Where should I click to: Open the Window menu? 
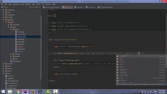pos(48,4)
